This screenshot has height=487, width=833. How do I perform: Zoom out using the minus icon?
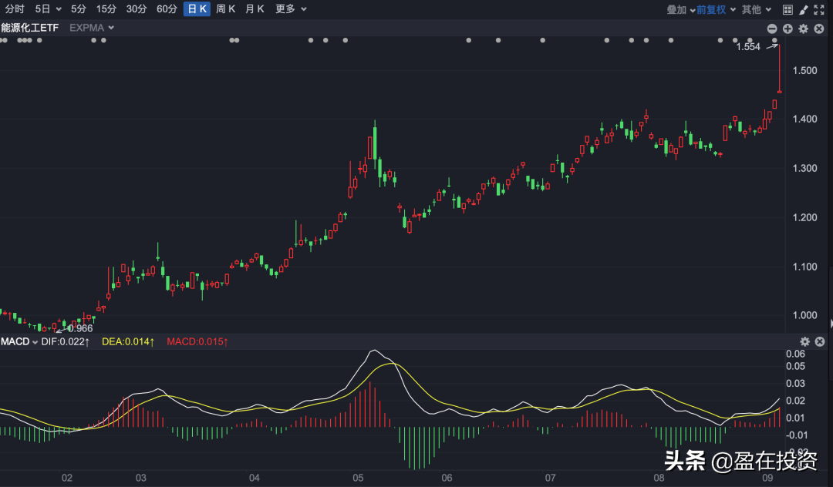[x=771, y=29]
